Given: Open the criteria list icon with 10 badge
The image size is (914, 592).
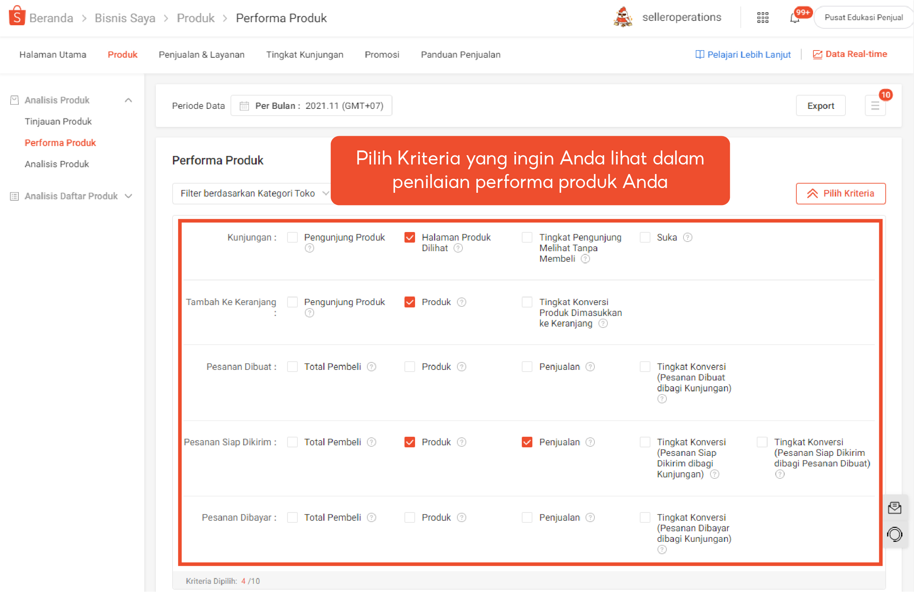Looking at the screenshot, I should [x=875, y=105].
